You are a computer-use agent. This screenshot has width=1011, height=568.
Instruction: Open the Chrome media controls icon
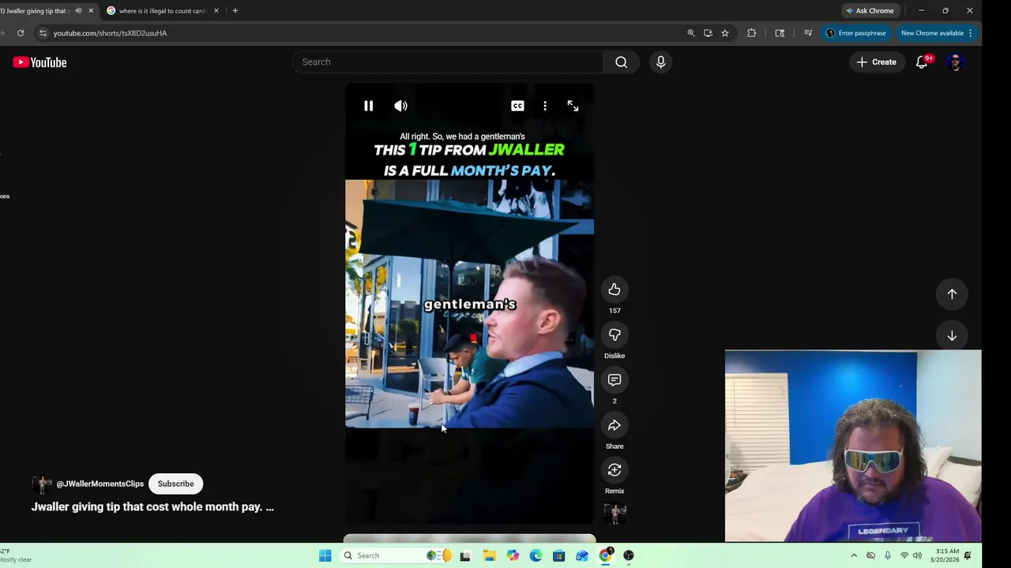click(x=808, y=33)
